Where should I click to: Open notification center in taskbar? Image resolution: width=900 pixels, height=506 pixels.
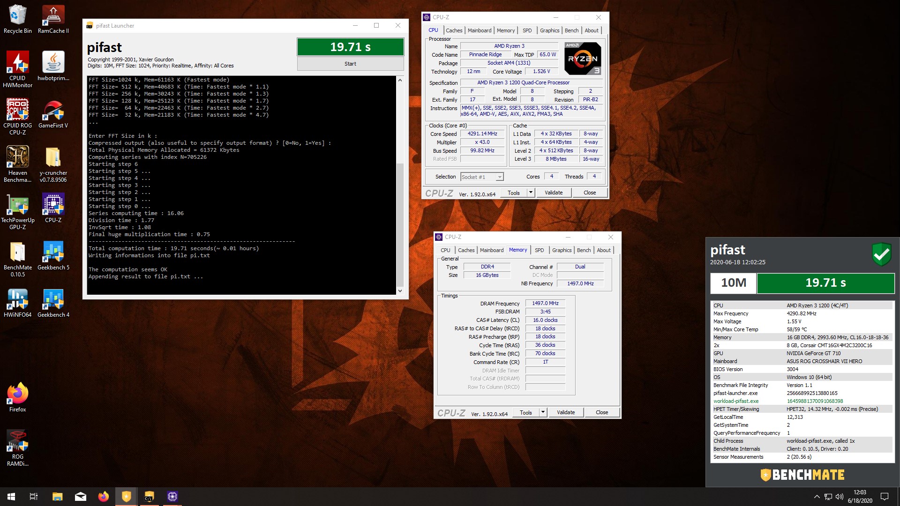tap(885, 497)
